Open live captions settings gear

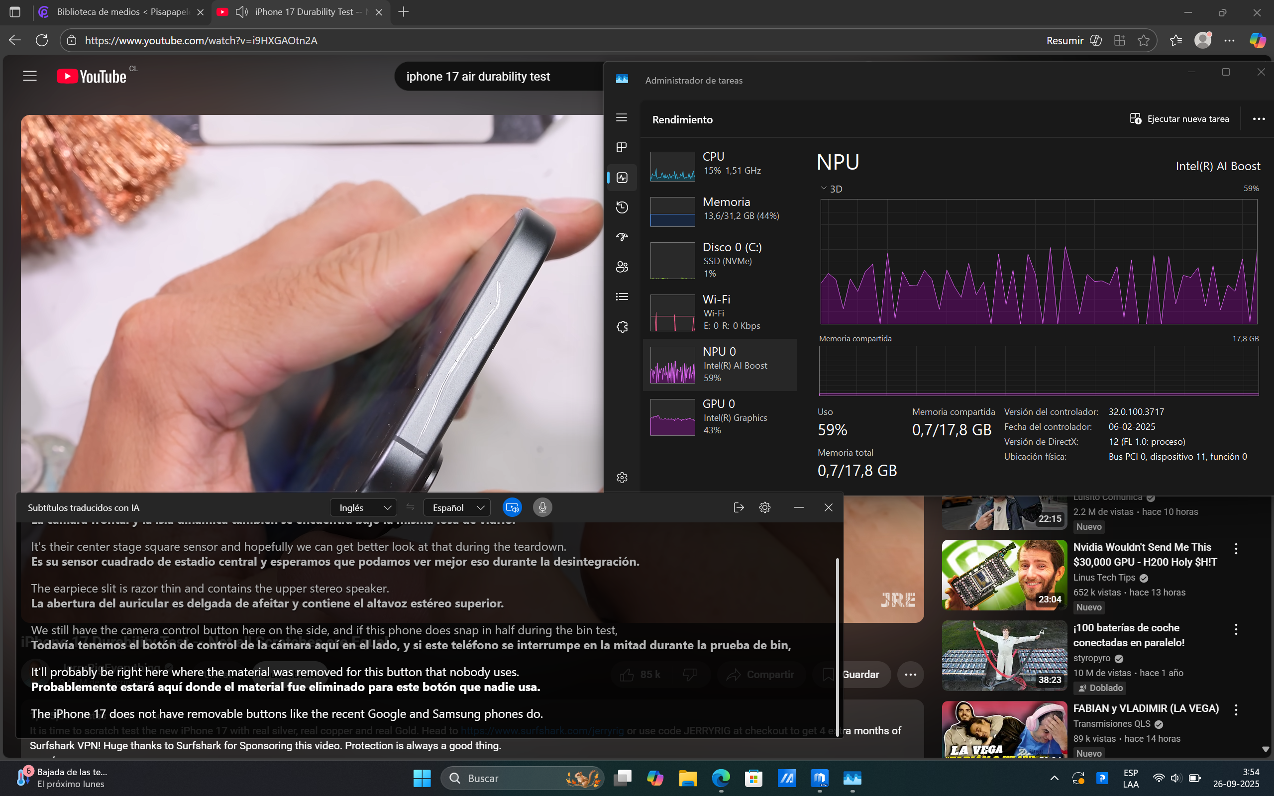pyautogui.click(x=764, y=507)
